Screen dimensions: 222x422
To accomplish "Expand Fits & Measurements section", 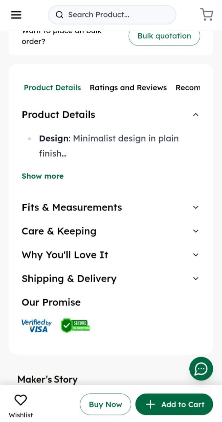I will coord(196,207).
